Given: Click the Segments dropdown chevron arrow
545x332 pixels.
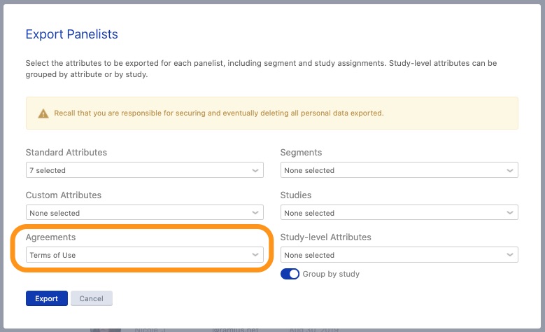Looking at the screenshot, I should (x=510, y=170).
